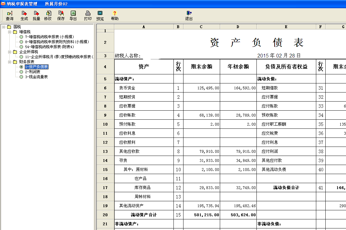The height and width of the screenshot is (230, 346).
Task: Select the 企业所得税 tree label
Action: click(x=28, y=52)
